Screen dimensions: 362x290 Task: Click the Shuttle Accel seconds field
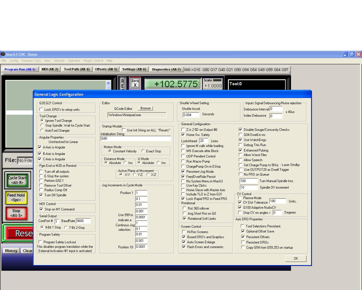[191, 115]
